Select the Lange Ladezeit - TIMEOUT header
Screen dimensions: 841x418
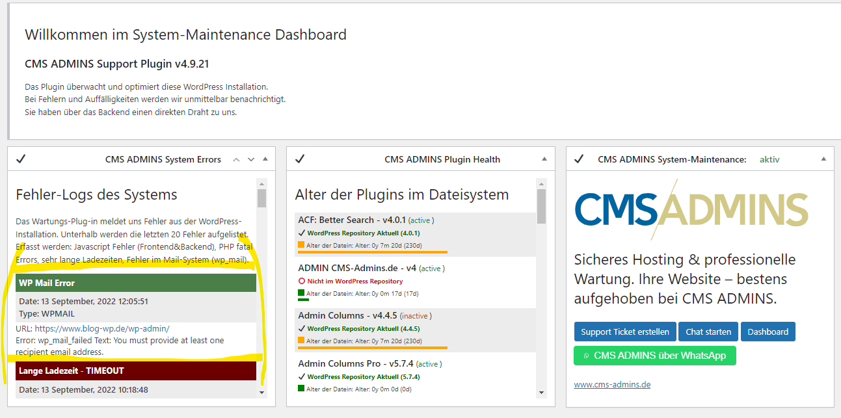tap(136, 371)
